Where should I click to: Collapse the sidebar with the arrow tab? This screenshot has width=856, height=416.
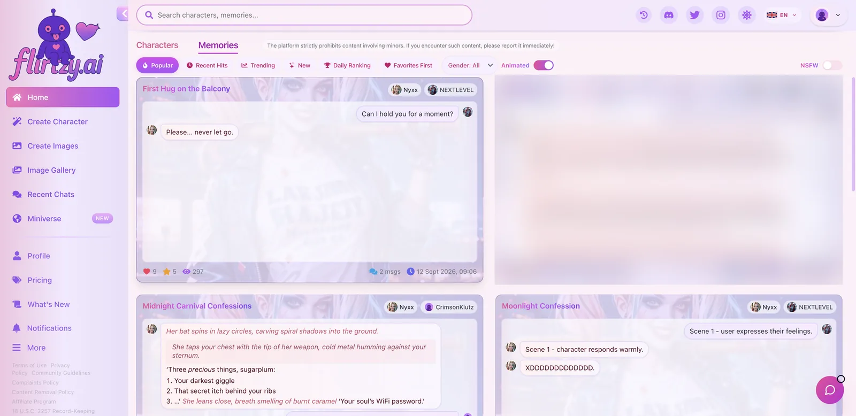point(123,13)
